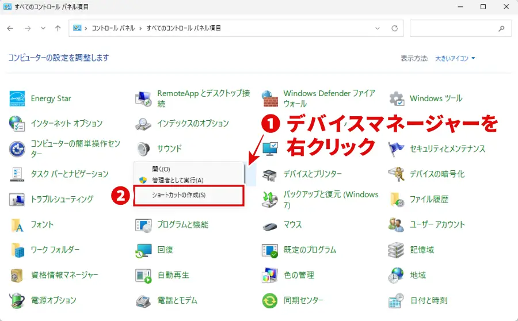Go up one level with up arrow
This screenshot has width=518, height=321.
pyautogui.click(x=58, y=28)
